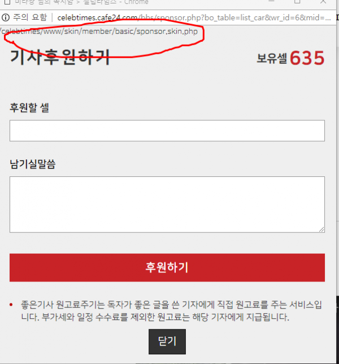Click the 남기실말씀 label
The height and width of the screenshot is (364, 339).
point(32,164)
